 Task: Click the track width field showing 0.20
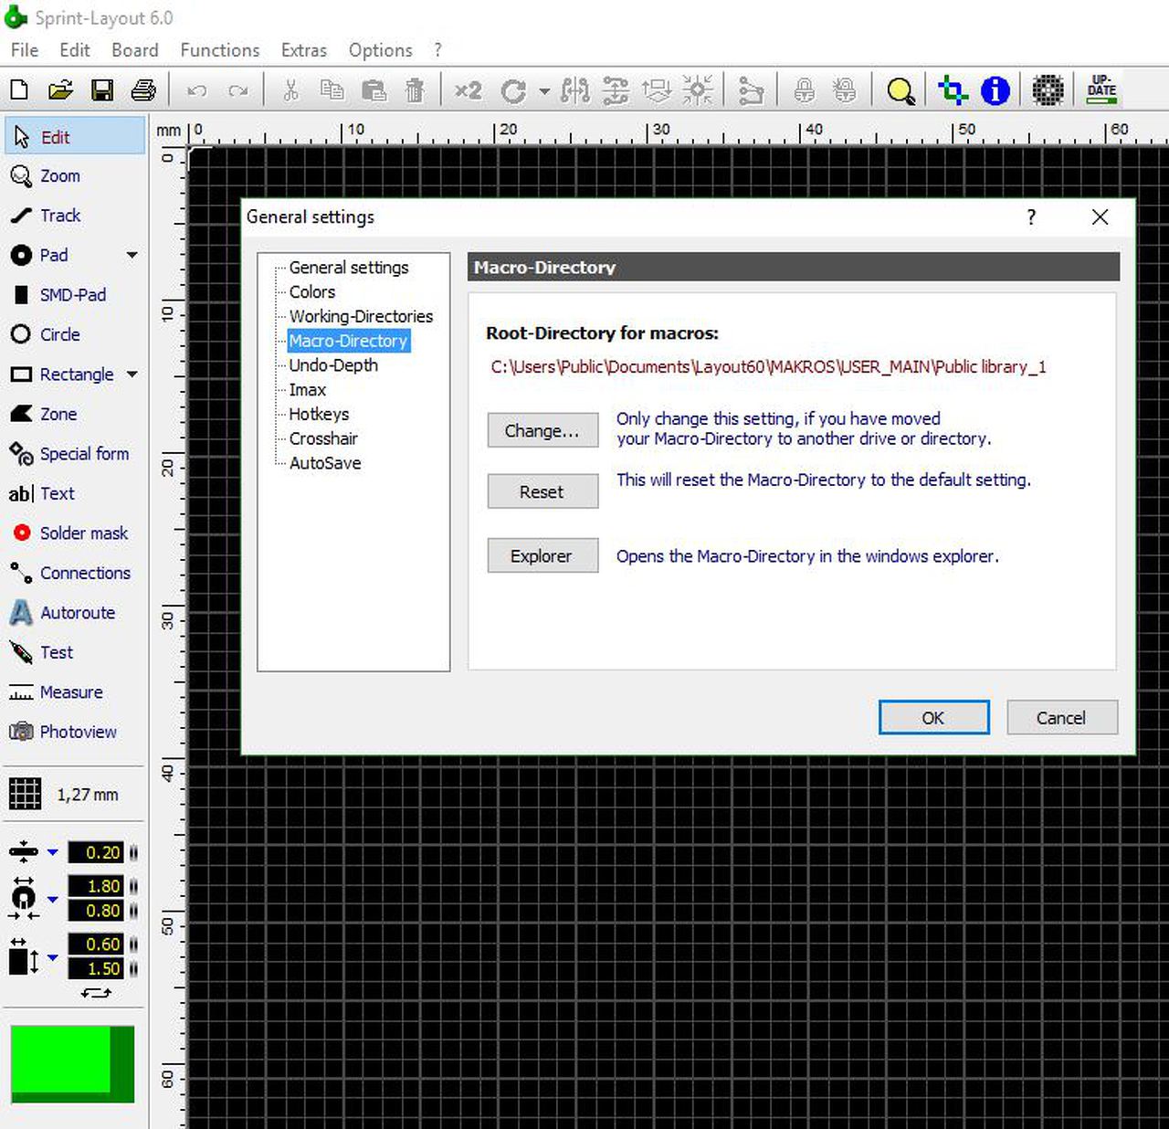click(x=96, y=852)
